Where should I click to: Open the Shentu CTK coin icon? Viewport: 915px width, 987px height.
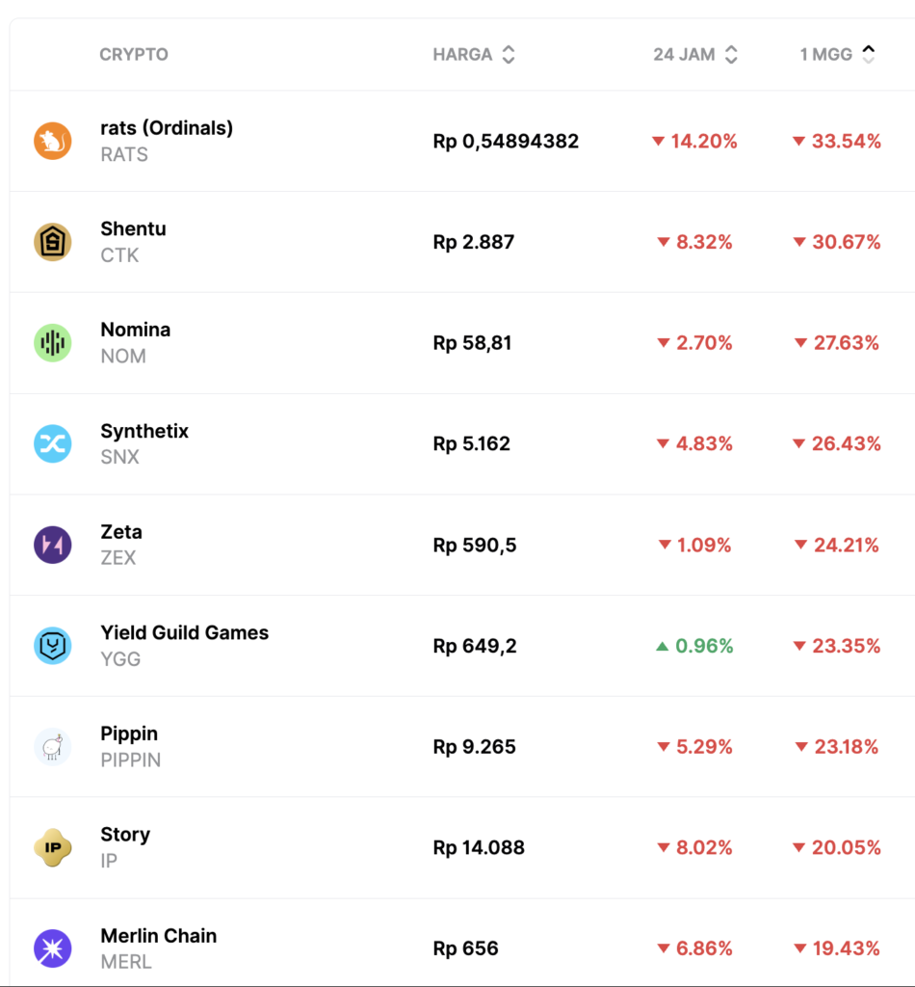pos(53,242)
